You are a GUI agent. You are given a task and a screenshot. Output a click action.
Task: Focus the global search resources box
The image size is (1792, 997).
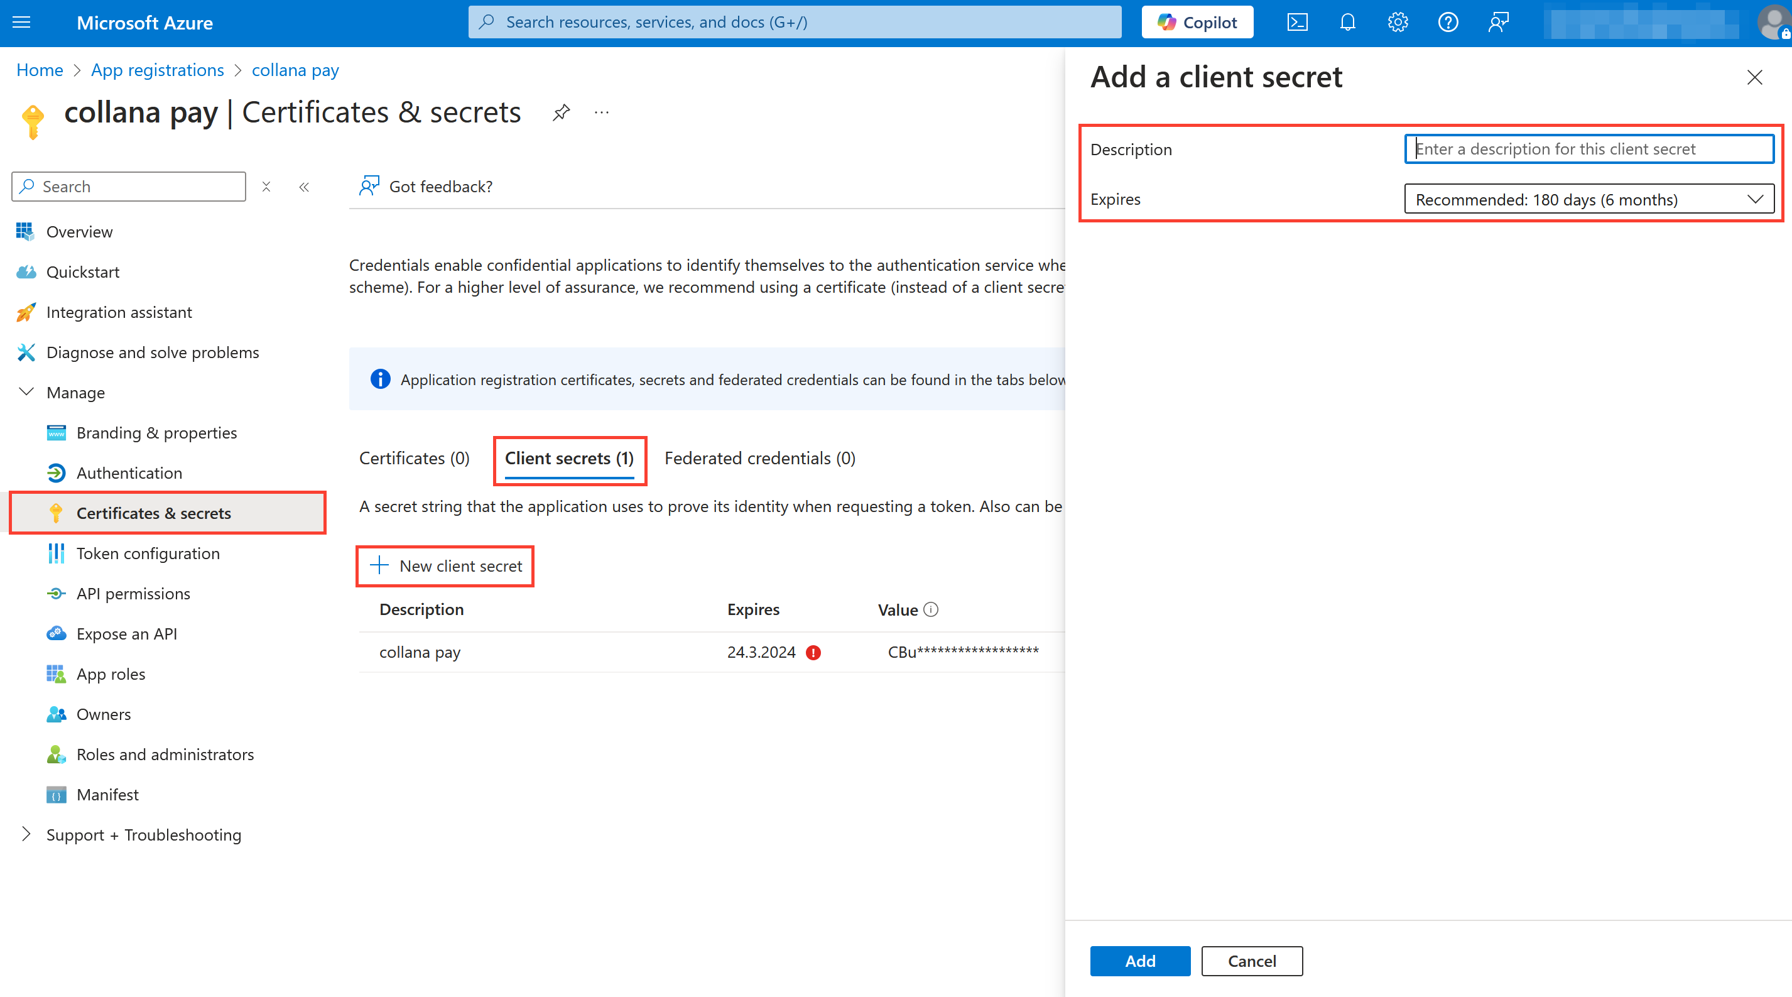795,22
